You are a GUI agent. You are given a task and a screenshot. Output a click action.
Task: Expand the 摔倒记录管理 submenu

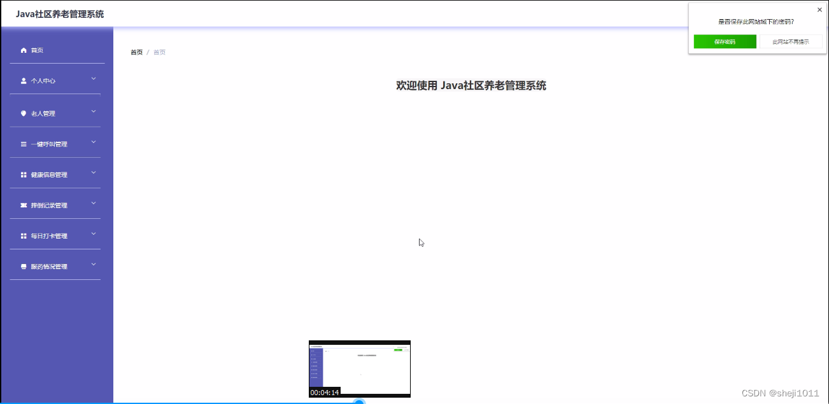point(93,203)
